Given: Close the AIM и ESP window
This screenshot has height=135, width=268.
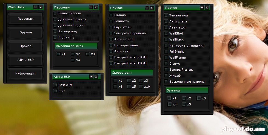Looking at the screenshot, I should pos(96,77).
